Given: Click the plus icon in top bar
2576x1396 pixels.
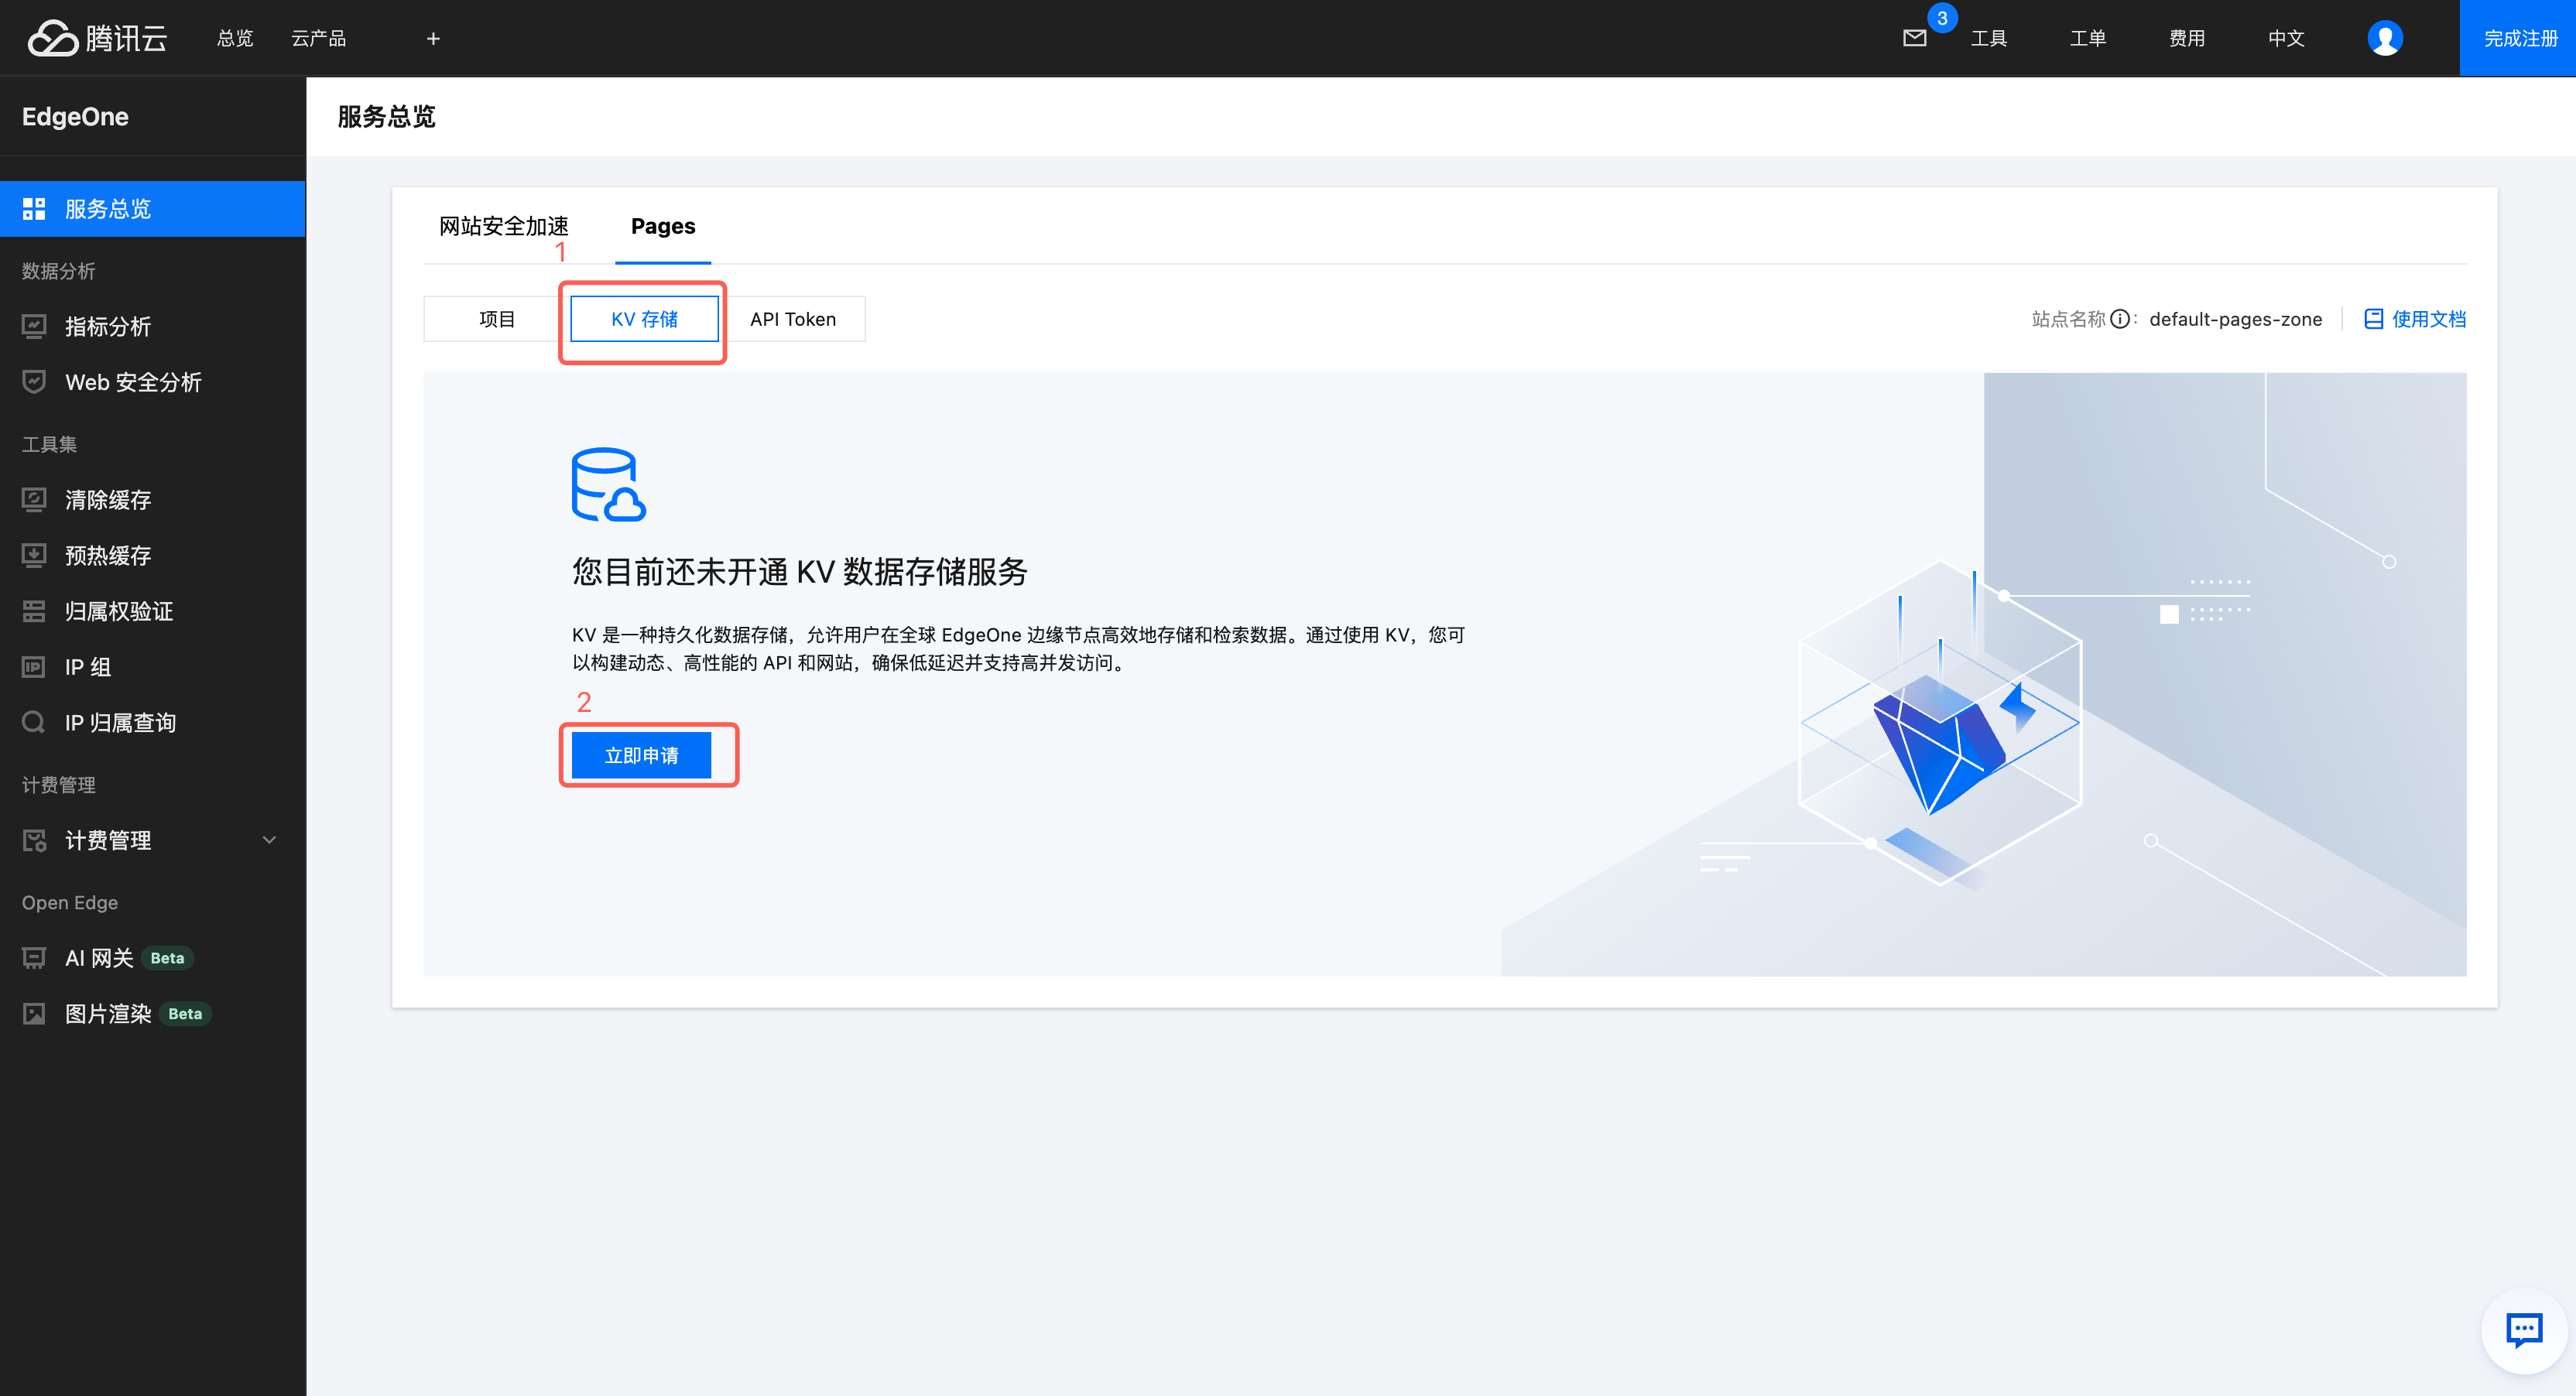Looking at the screenshot, I should pos(433,38).
